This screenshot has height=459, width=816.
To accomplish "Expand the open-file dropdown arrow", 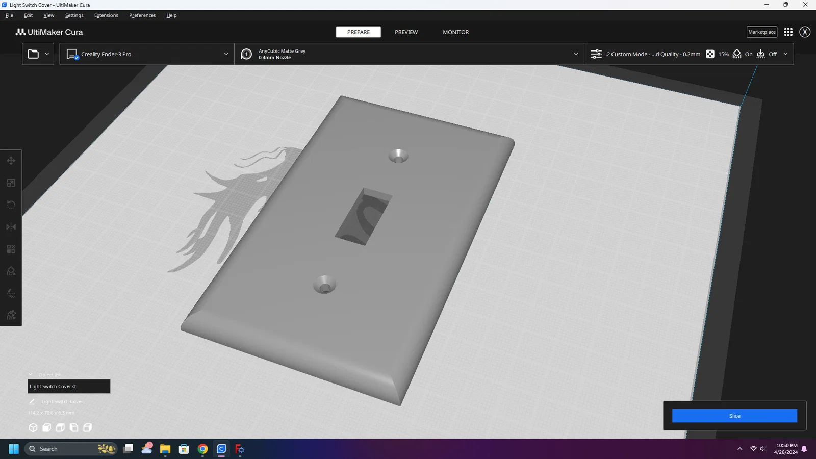I will point(47,54).
